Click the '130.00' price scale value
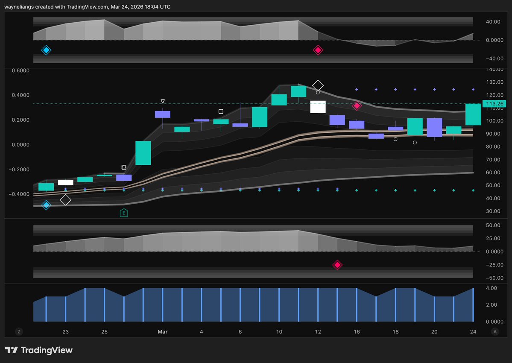Viewport: 512px width, 363px height. (x=494, y=82)
